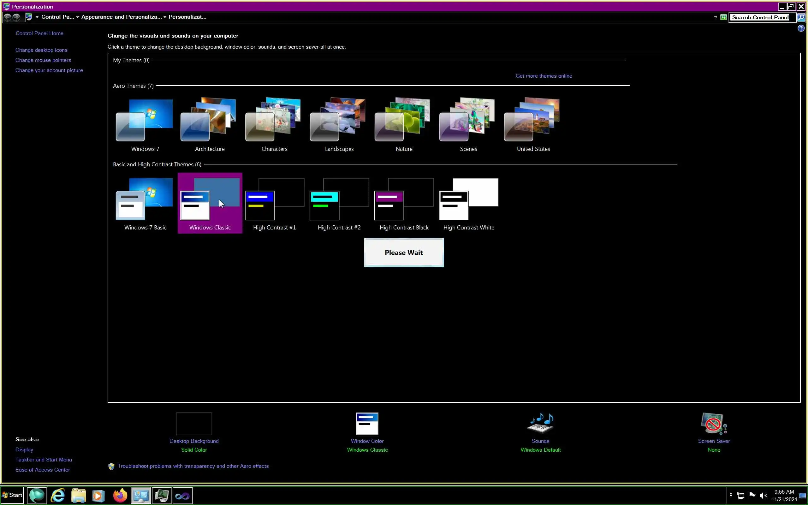The height and width of the screenshot is (505, 808).
Task: Click the refresh icon in address bar
Action: pos(723,17)
